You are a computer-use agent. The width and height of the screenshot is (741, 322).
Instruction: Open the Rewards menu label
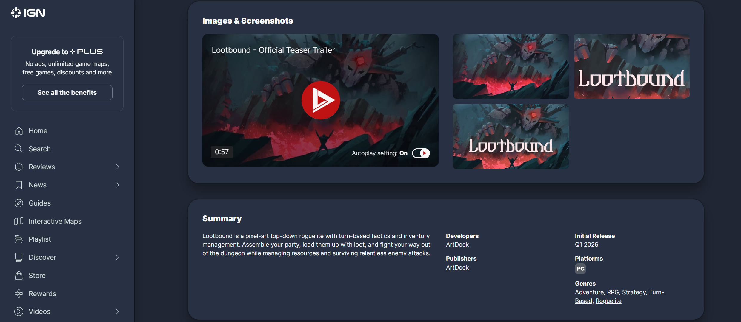[x=42, y=294]
